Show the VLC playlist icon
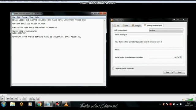This screenshot has width=196, height=110. [31, 99]
